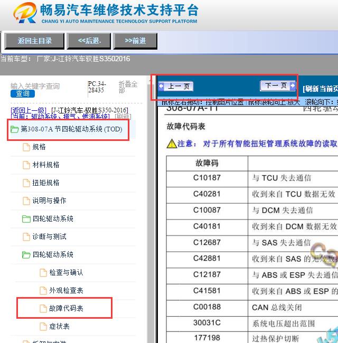Open the 检查与确认 document
Viewport: 338px width, 343px height.
tap(66, 272)
